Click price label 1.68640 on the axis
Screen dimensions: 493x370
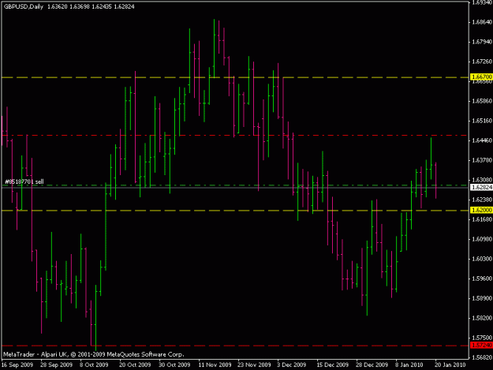tap(482, 22)
